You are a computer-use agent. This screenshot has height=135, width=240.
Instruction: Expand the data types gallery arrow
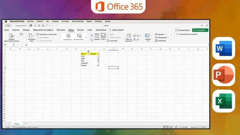pyautogui.click(x=86, y=37)
